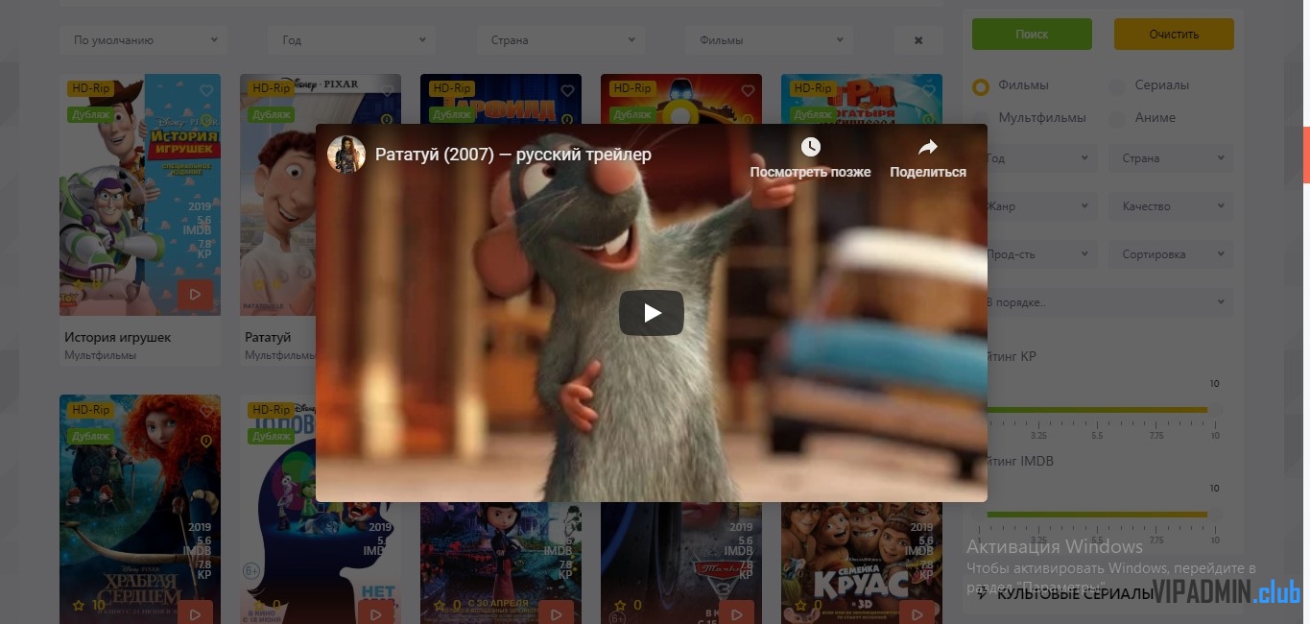Select the Фильмы radio option

981,86
